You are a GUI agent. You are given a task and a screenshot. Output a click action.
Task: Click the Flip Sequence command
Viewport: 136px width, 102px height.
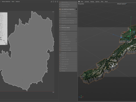coord(68,64)
